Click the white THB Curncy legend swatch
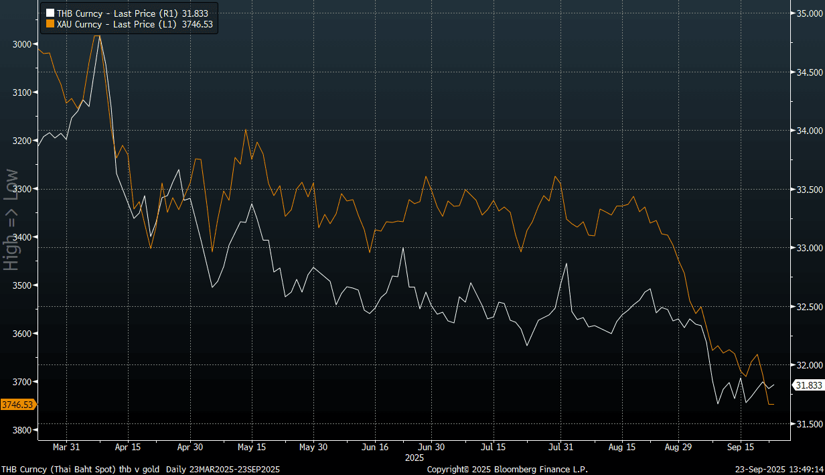The image size is (825, 475). pos(50,13)
